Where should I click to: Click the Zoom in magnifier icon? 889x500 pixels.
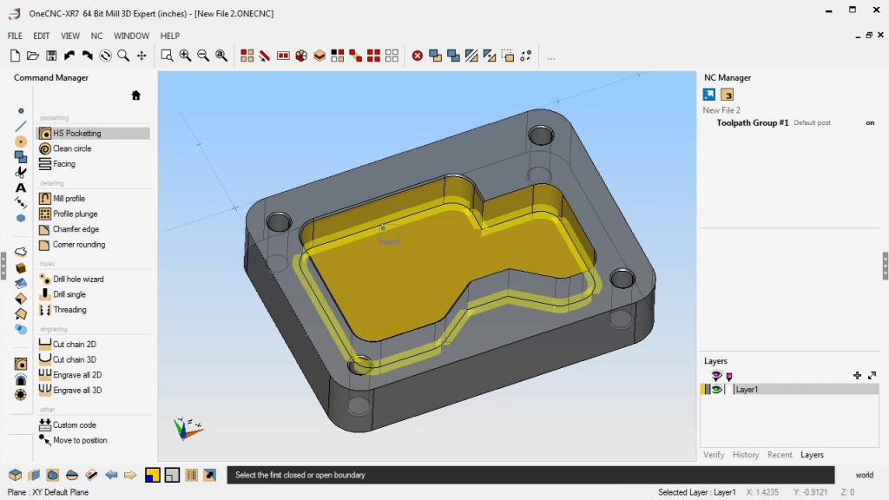point(185,56)
